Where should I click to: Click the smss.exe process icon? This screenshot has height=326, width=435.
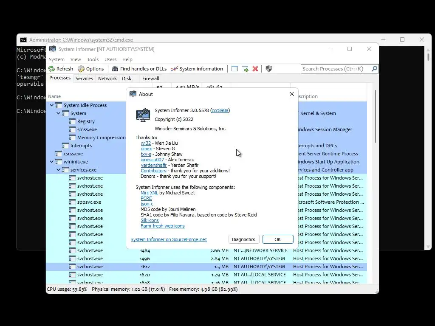(x=72, y=129)
